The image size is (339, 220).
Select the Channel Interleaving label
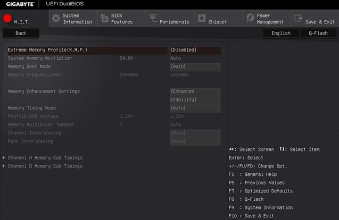point(35,133)
